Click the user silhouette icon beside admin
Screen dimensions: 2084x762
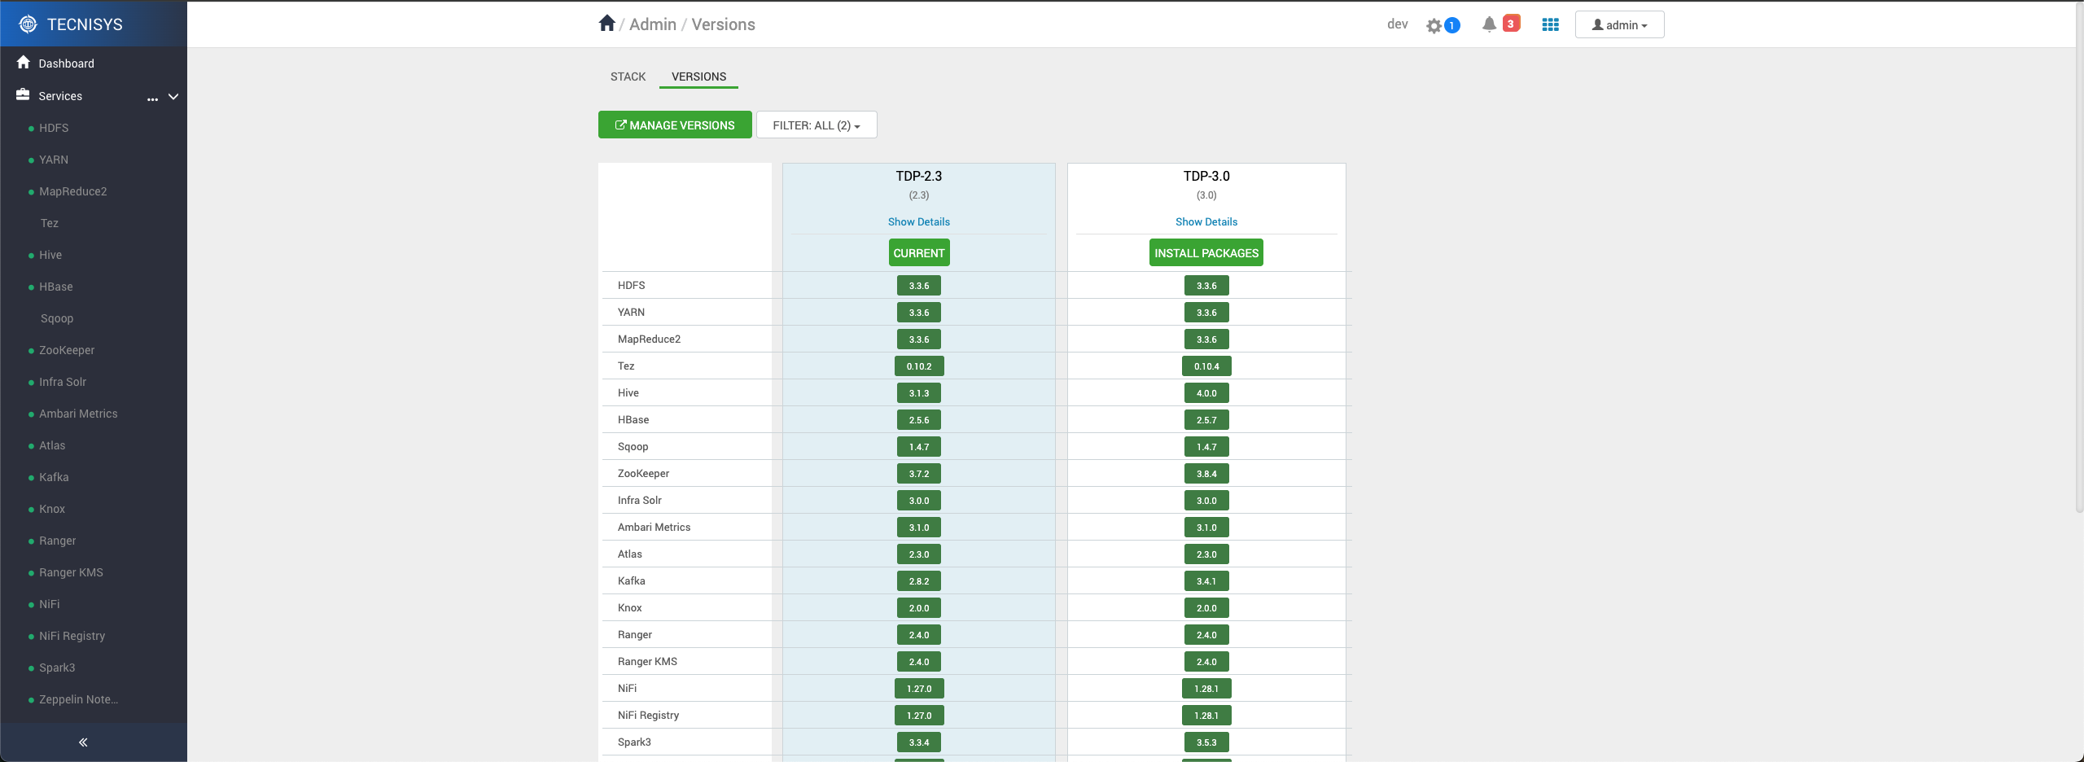[1596, 24]
